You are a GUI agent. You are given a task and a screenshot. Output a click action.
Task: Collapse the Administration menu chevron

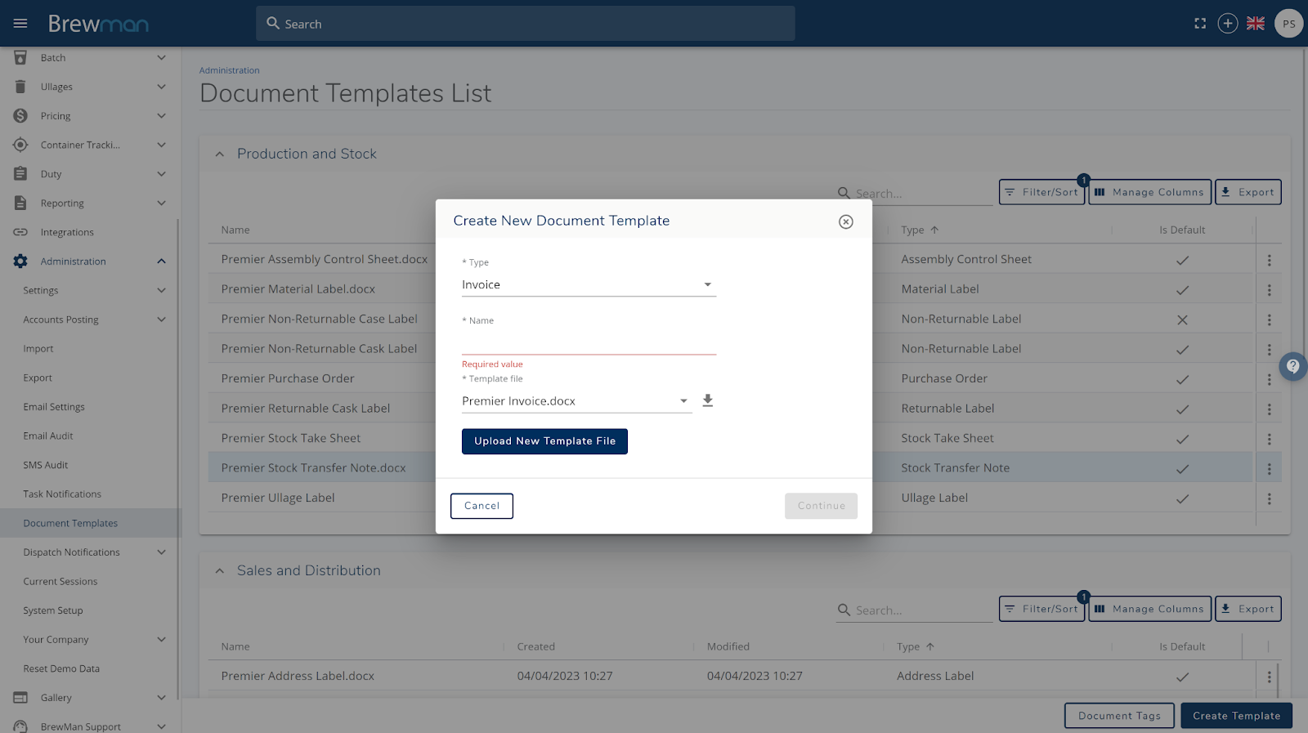click(161, 261)
